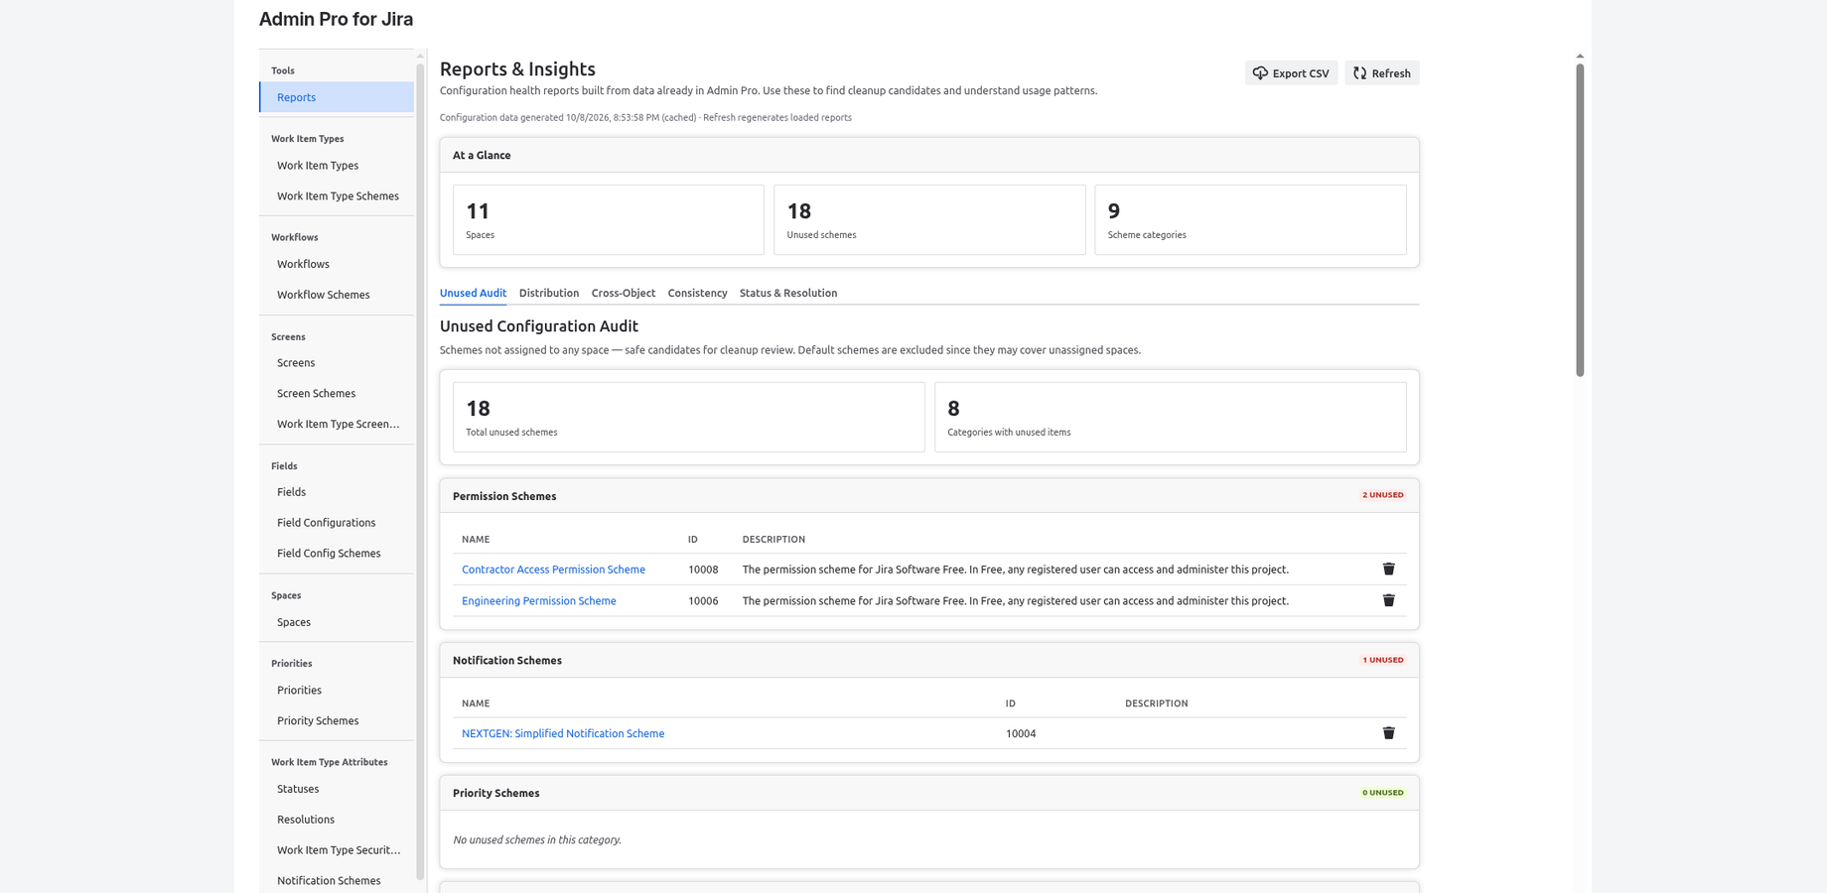Image resolution: width=1827 pixels, height=893 pixels.
Task: Open the Screens sidebar item
Action: [338, 363]
